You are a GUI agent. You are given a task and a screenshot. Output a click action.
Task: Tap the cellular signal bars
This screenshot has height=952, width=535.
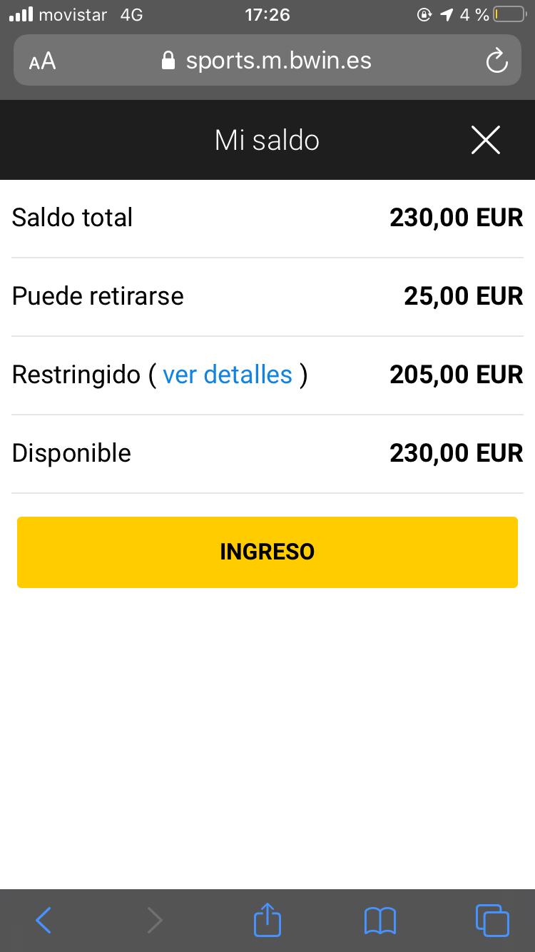tap(21, 15)
